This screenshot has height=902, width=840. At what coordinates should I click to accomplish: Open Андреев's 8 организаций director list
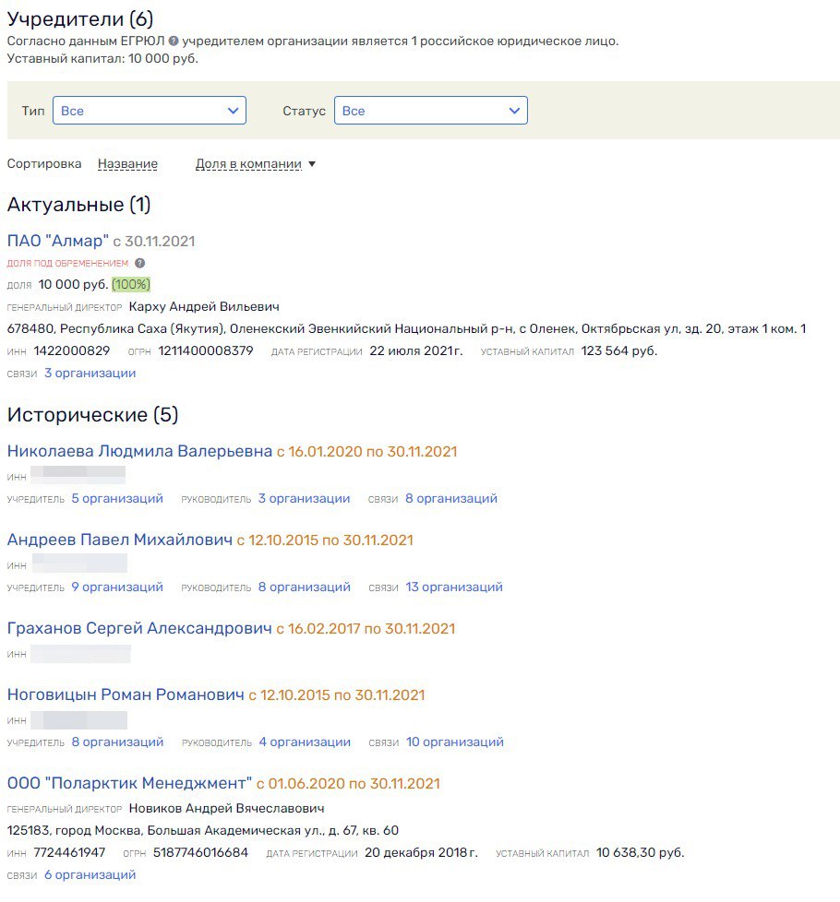click(x=304, y=587)
